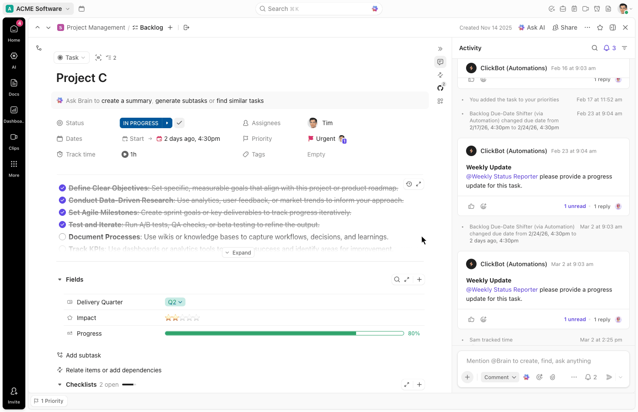Select the Clips sidebar icon
Image resolution: width=638 pixels, height=412 pixels.
[14, 140]
